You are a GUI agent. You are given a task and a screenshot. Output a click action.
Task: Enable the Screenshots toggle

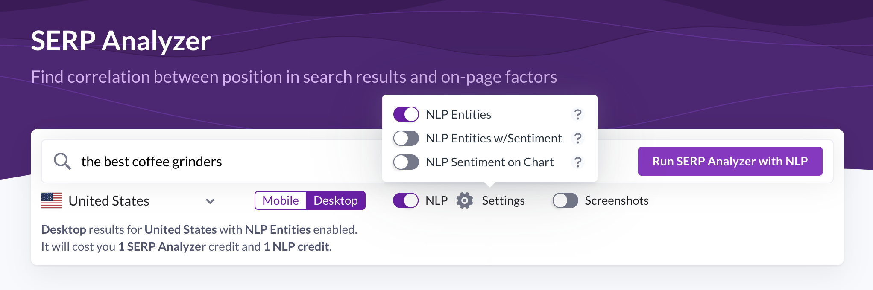click(565, 200)
